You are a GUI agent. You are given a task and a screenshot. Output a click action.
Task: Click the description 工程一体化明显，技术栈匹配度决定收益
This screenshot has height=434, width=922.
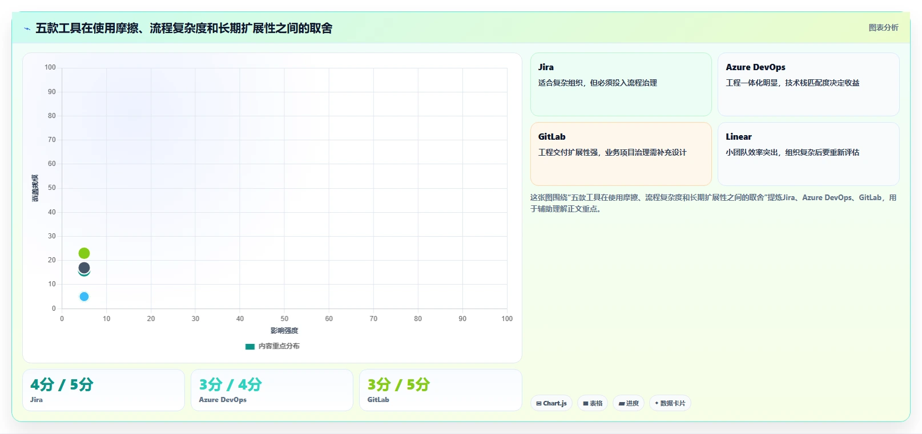[x=792, y=83]
